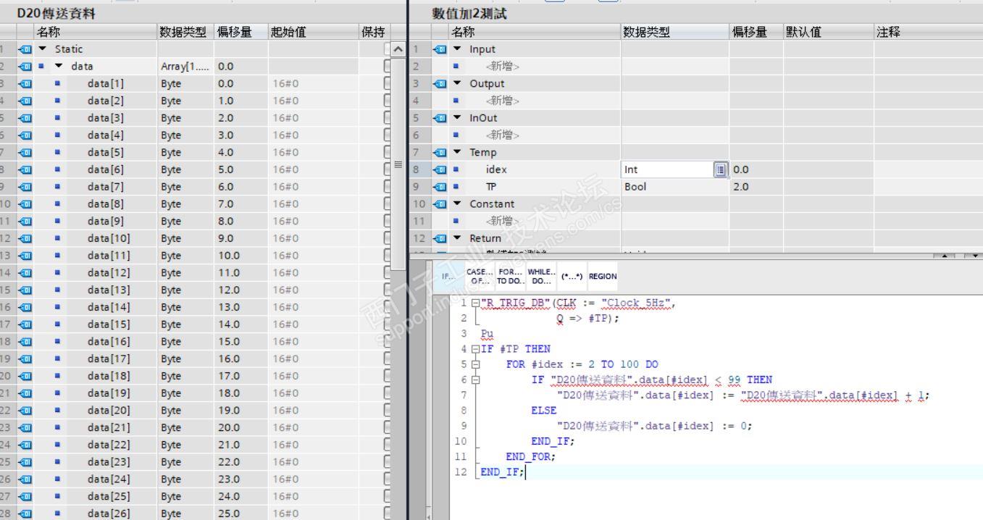
Task: Click the tag icon of the Return section
Action: coord(440,238)
